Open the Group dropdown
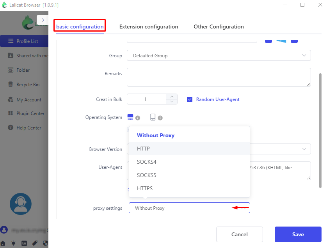The height and width of the screenshot is (248, 327). (x=219, y=55)
